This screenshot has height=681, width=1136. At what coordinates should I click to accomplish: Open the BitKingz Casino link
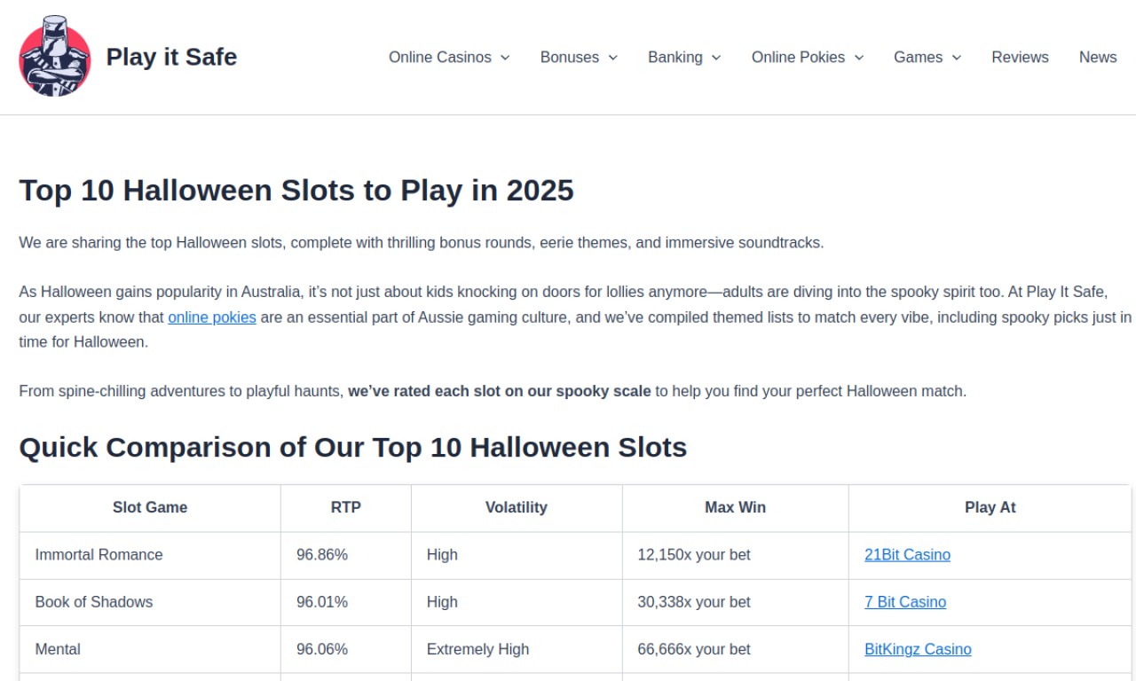tap(918, 649)
